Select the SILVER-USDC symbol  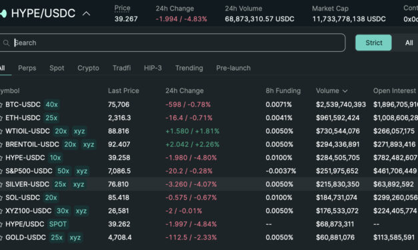[x=27, y=184]
